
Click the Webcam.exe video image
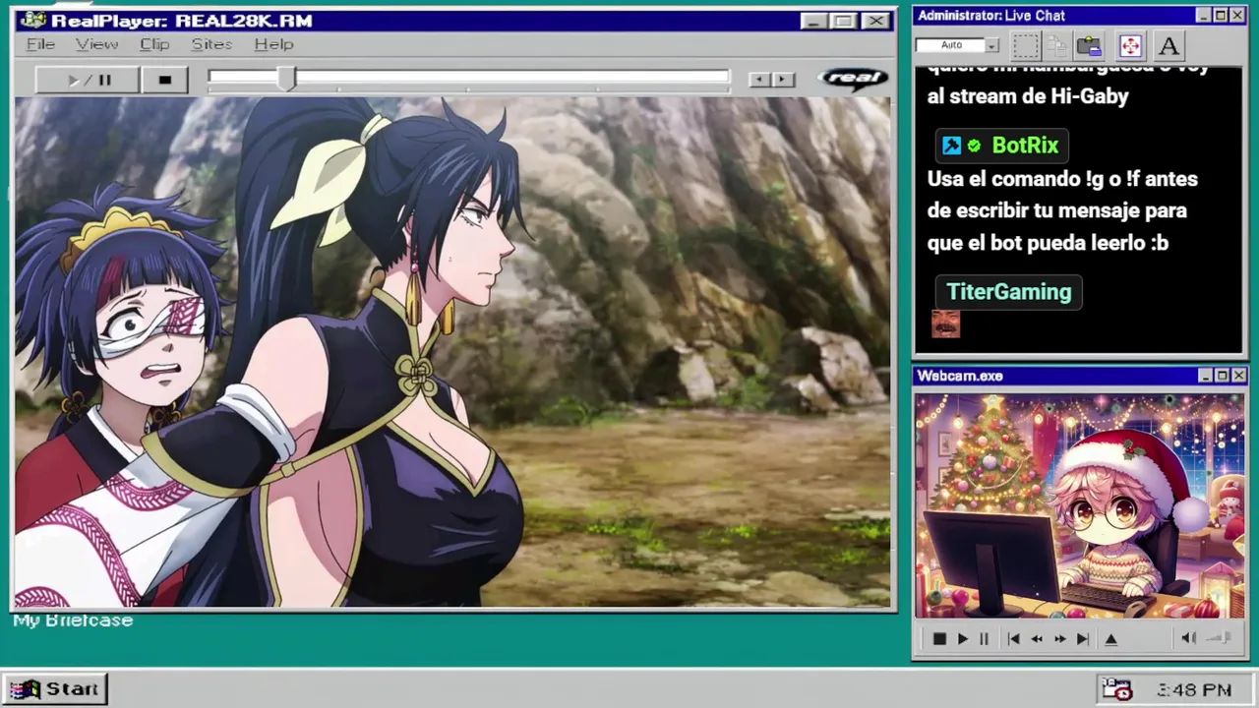pos(1079,506)
